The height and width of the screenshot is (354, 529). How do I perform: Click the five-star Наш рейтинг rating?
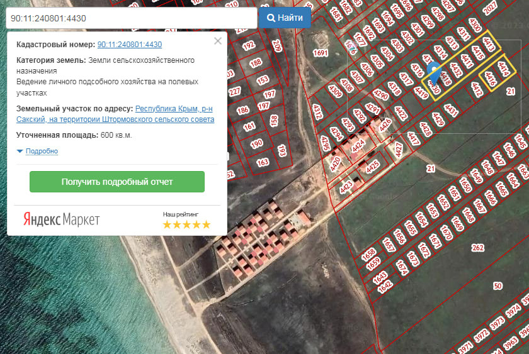point(186,224)
